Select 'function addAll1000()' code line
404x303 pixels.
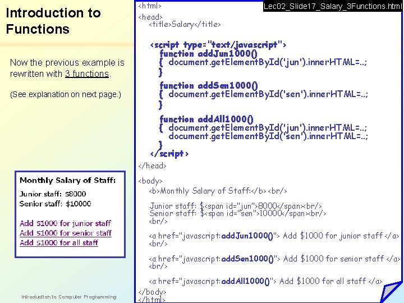[206, 120]
